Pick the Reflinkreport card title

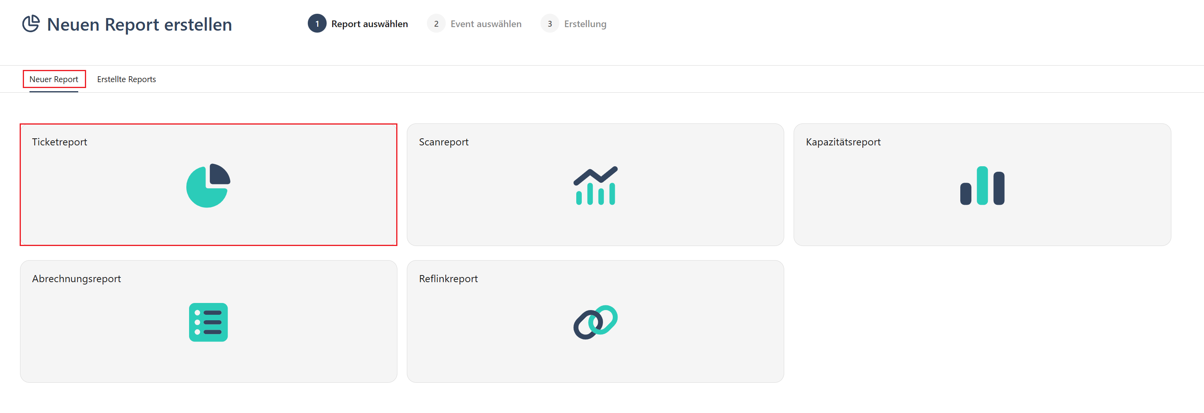(448, 279)
